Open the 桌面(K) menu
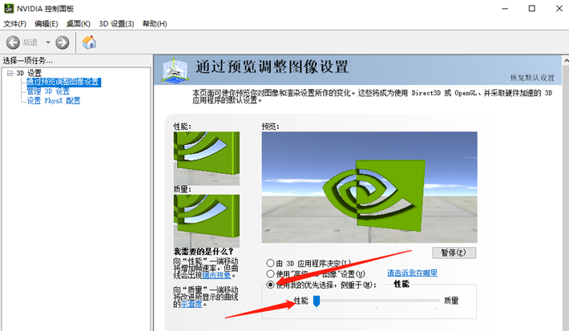This screenshot has width=569, height=331. [78, 24]
